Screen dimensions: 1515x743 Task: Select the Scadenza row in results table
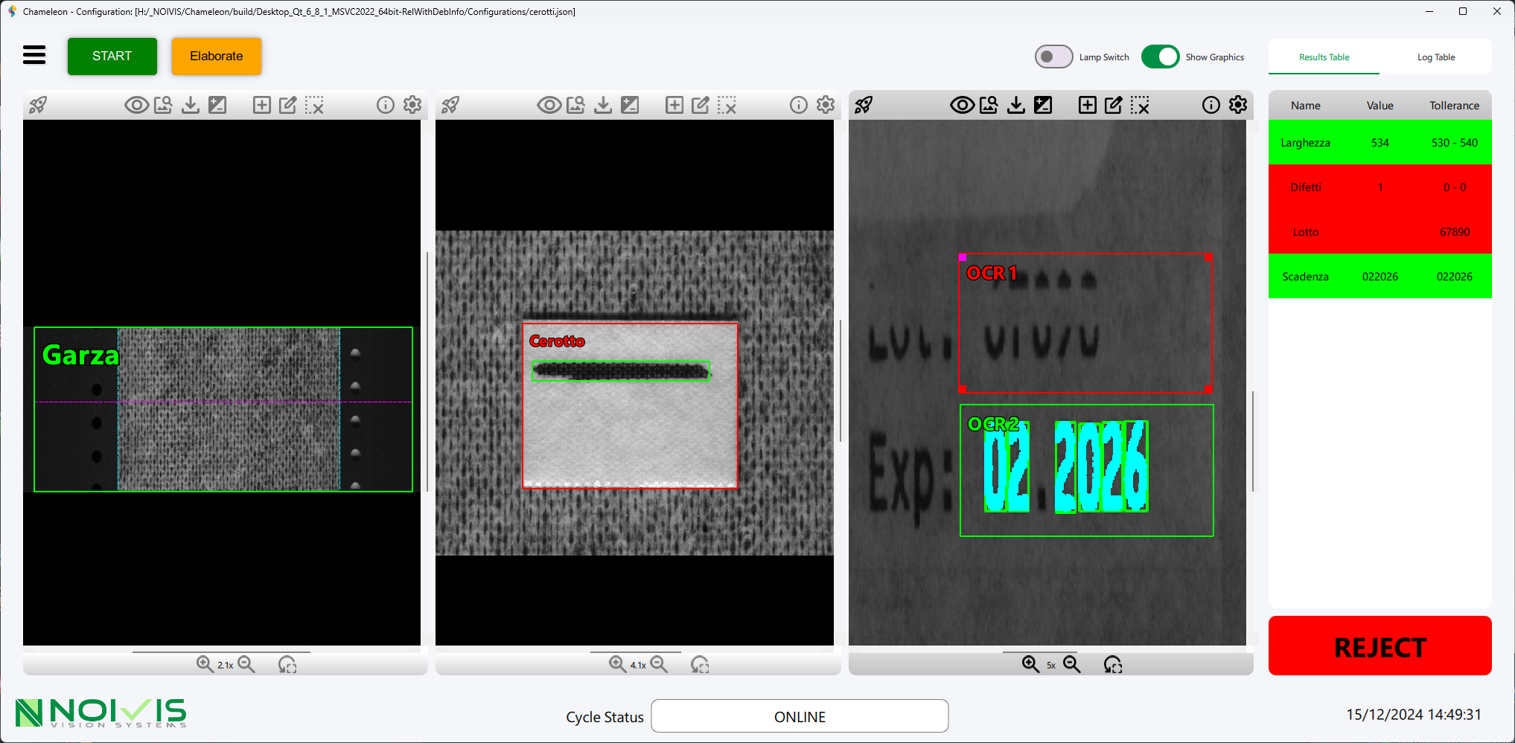coord(1380,277)
